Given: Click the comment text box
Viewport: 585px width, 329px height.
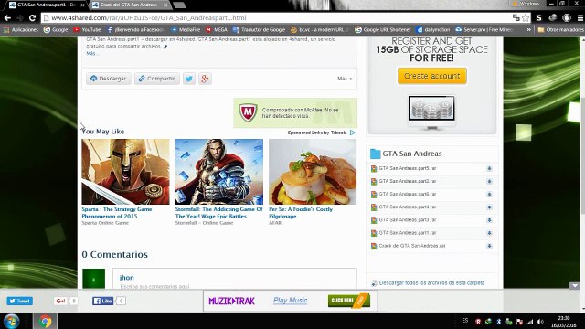Looking at the screenshot, I should pos(235,279).
